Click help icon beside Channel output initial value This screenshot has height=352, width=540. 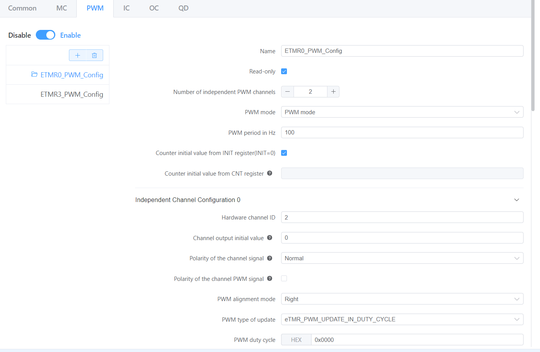pos(269,238)
